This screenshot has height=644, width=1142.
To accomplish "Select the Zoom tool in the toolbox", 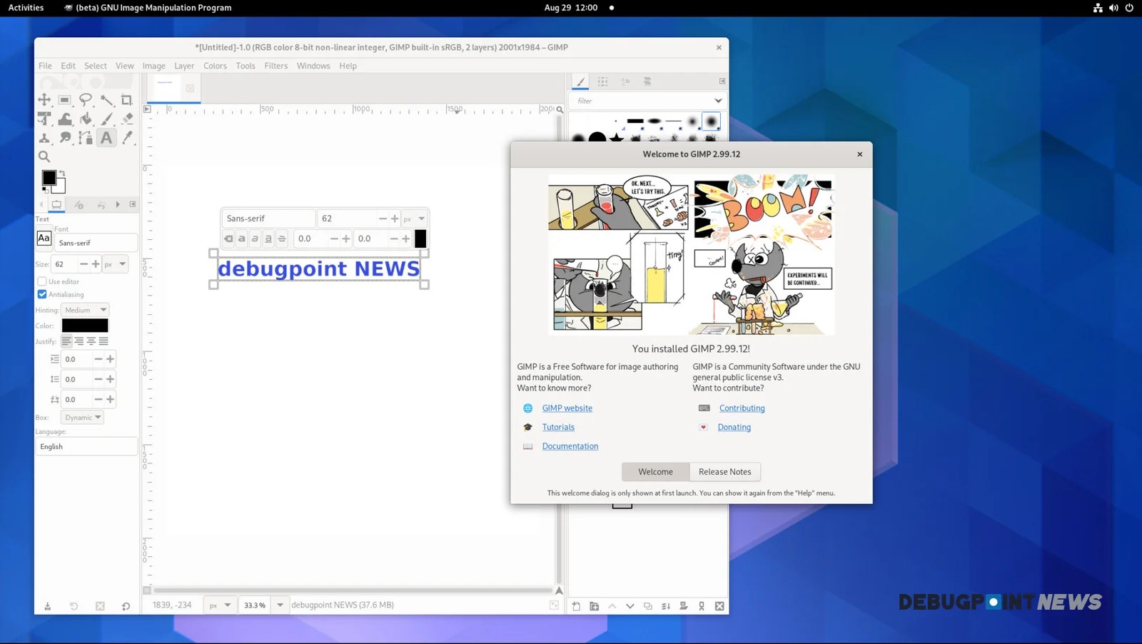I will (x=44, y=156).
